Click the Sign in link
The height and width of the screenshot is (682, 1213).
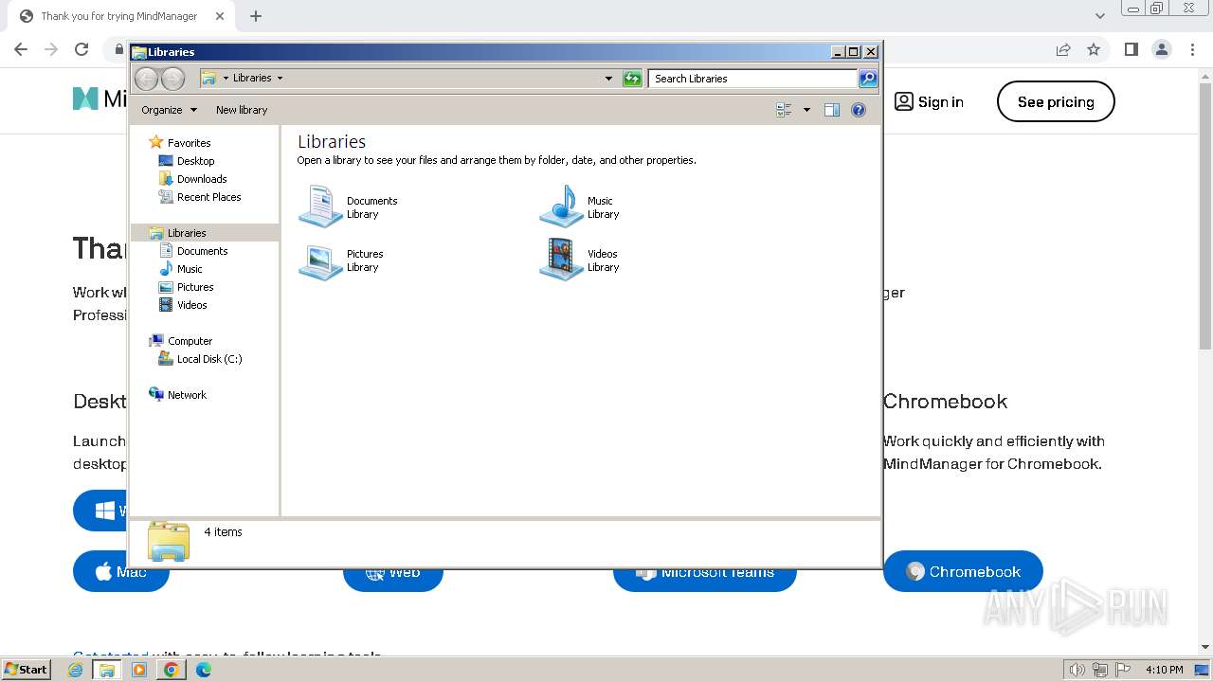(930, 101)
